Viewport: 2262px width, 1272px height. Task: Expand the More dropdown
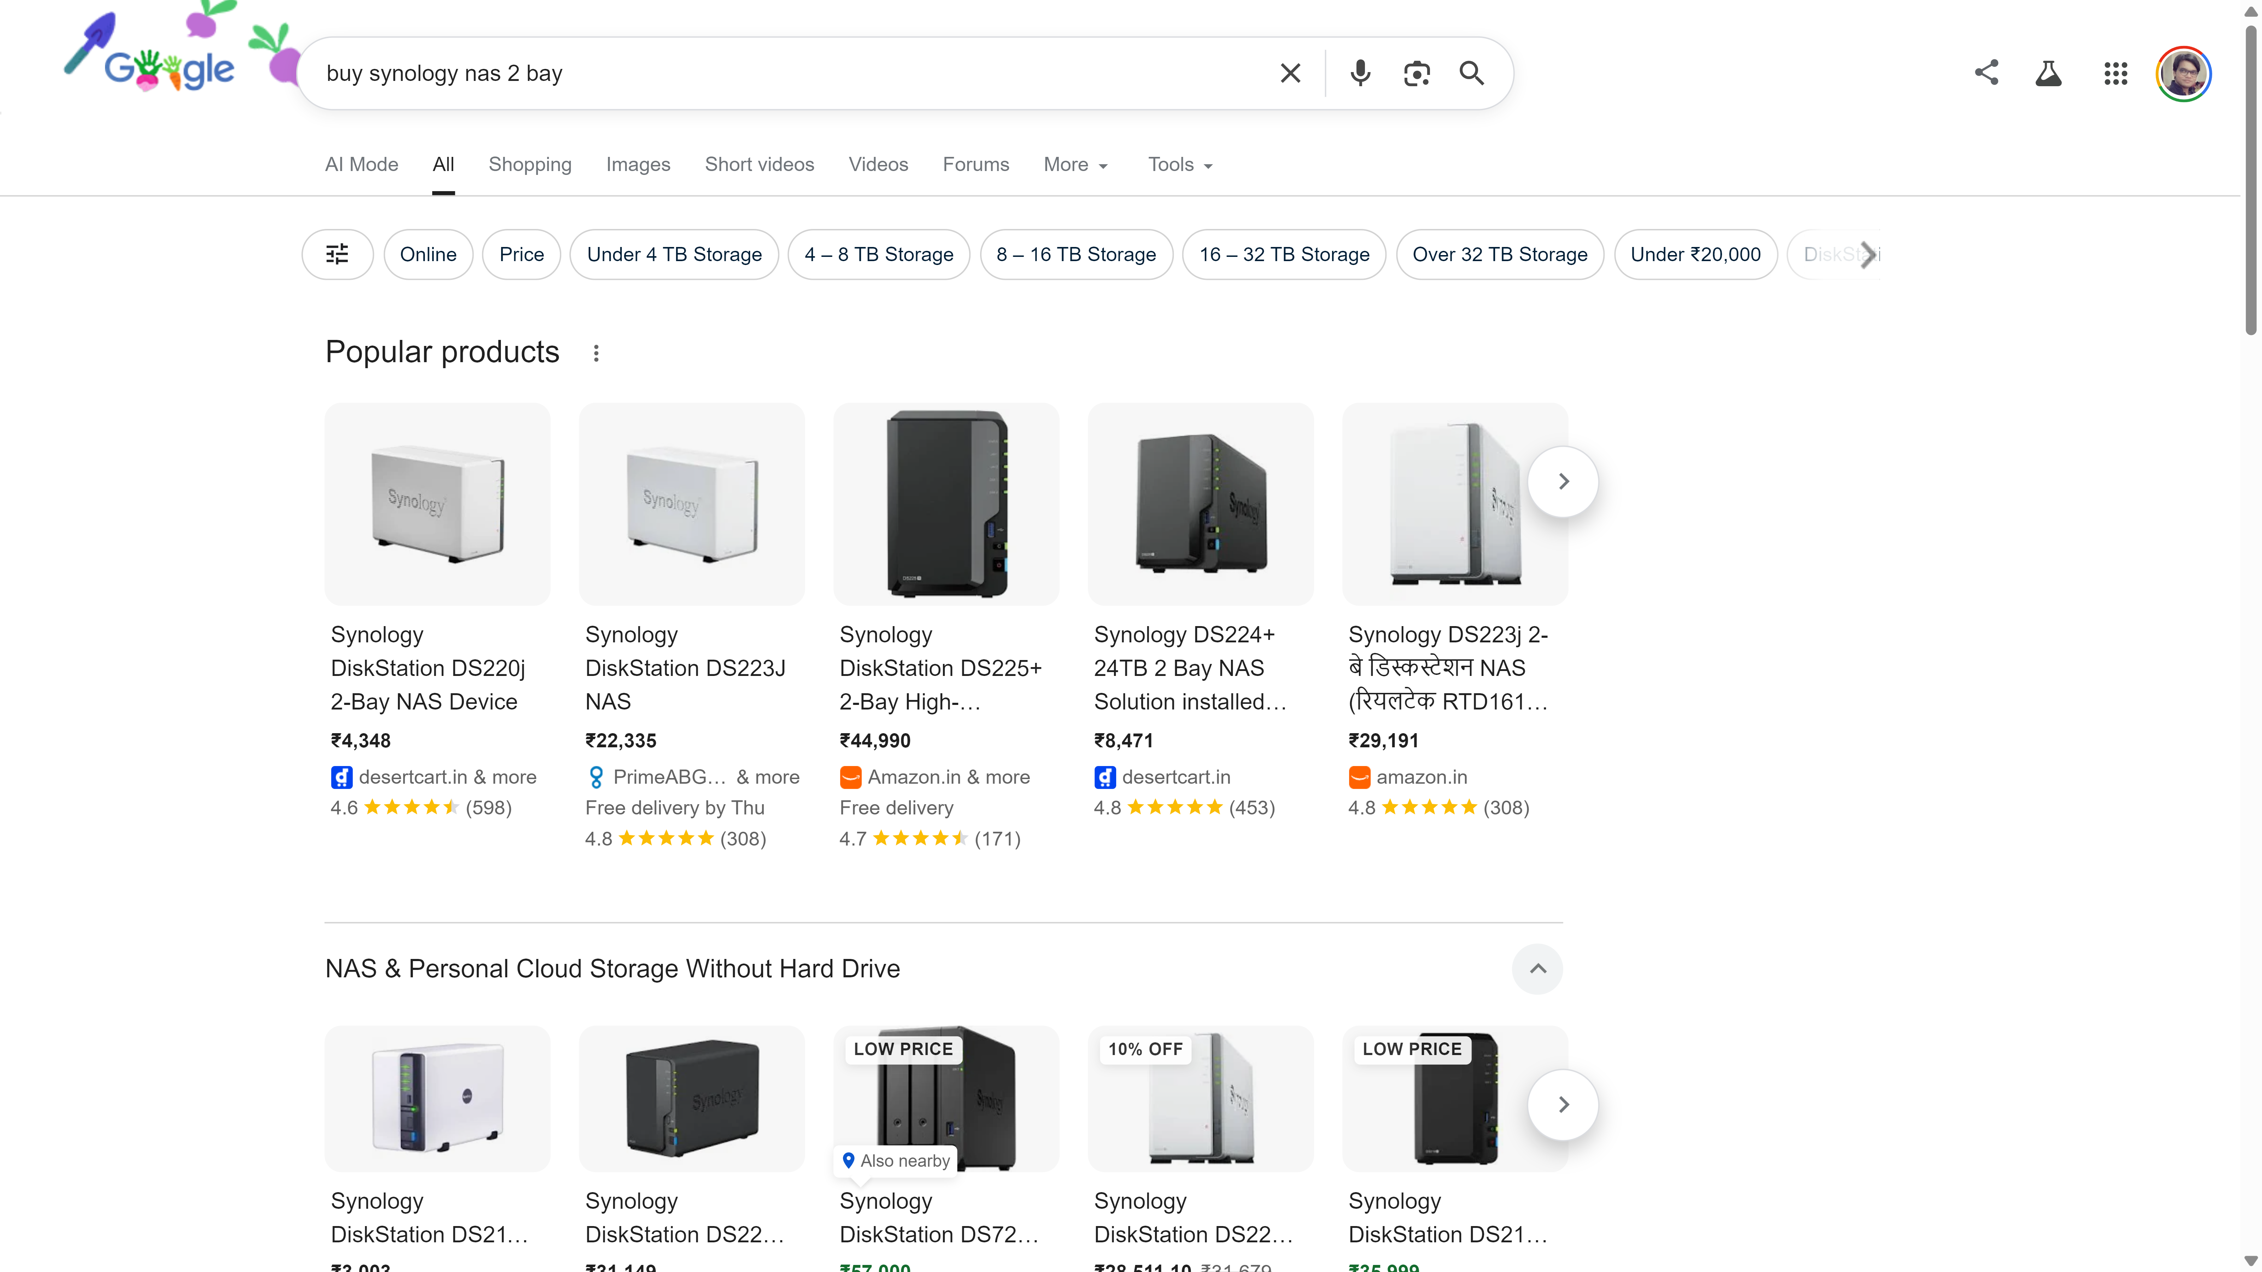1076,165
